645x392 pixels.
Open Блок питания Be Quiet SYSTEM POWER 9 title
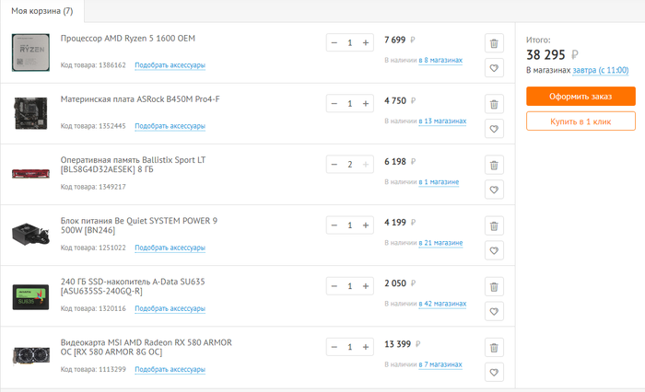pos(139,225)
